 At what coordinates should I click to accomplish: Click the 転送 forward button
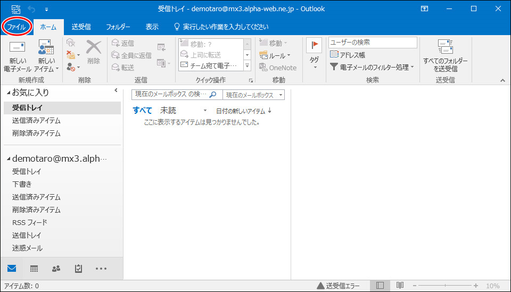click(x=123, y=68)
